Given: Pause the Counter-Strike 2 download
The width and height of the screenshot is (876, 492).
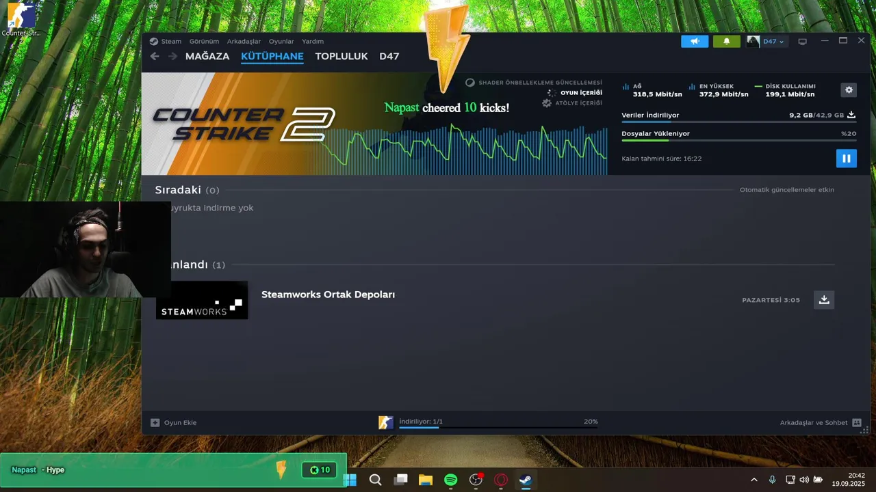Looking at the screenshot, I should click(846, 158).
